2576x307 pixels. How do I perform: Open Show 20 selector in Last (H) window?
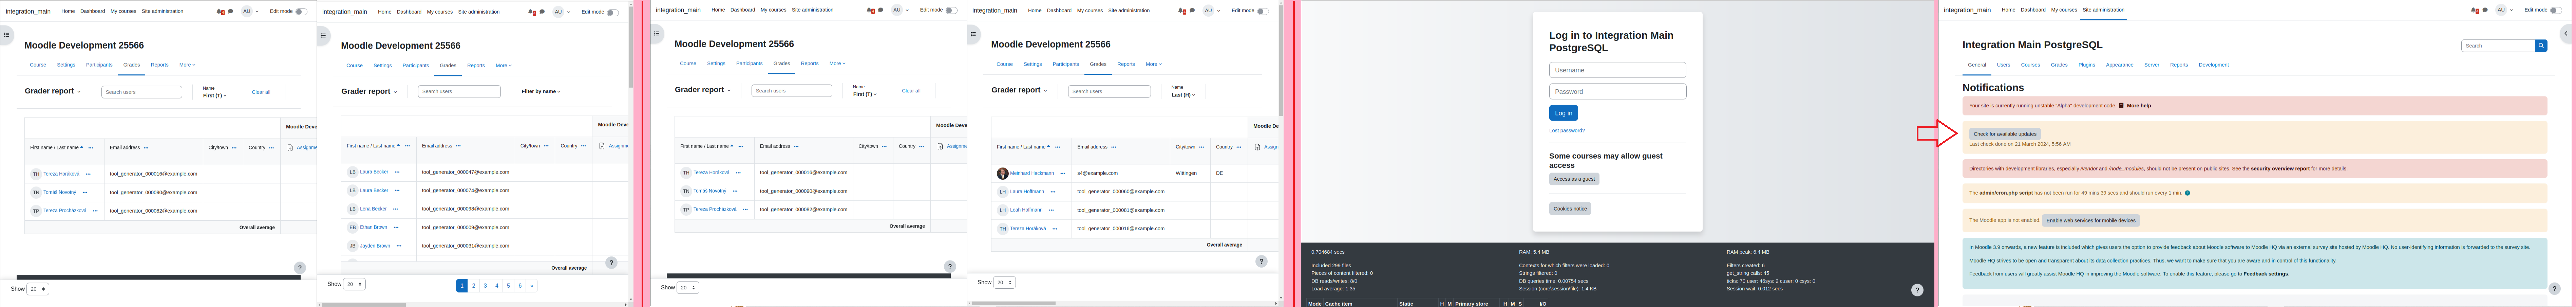[x=1004, y=282]
